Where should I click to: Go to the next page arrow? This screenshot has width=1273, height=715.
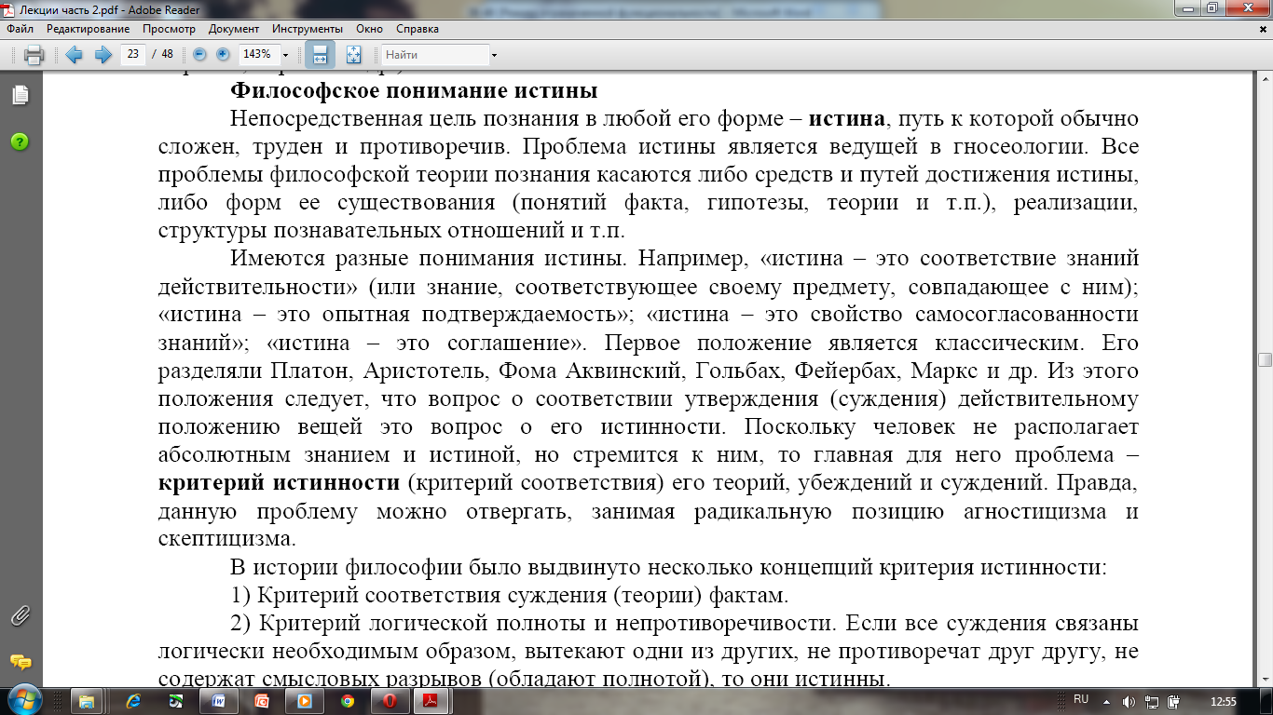pos(103,55)
